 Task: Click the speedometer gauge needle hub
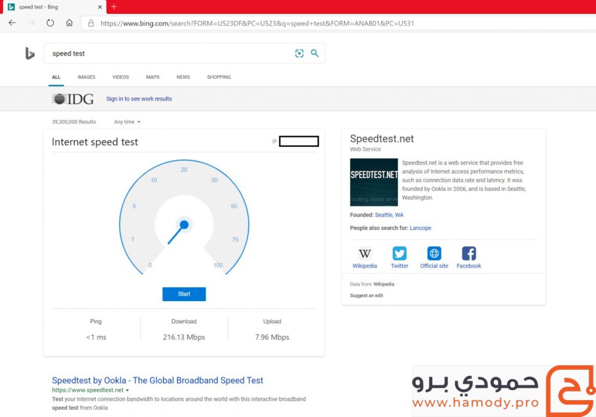(x=184, y=225)
